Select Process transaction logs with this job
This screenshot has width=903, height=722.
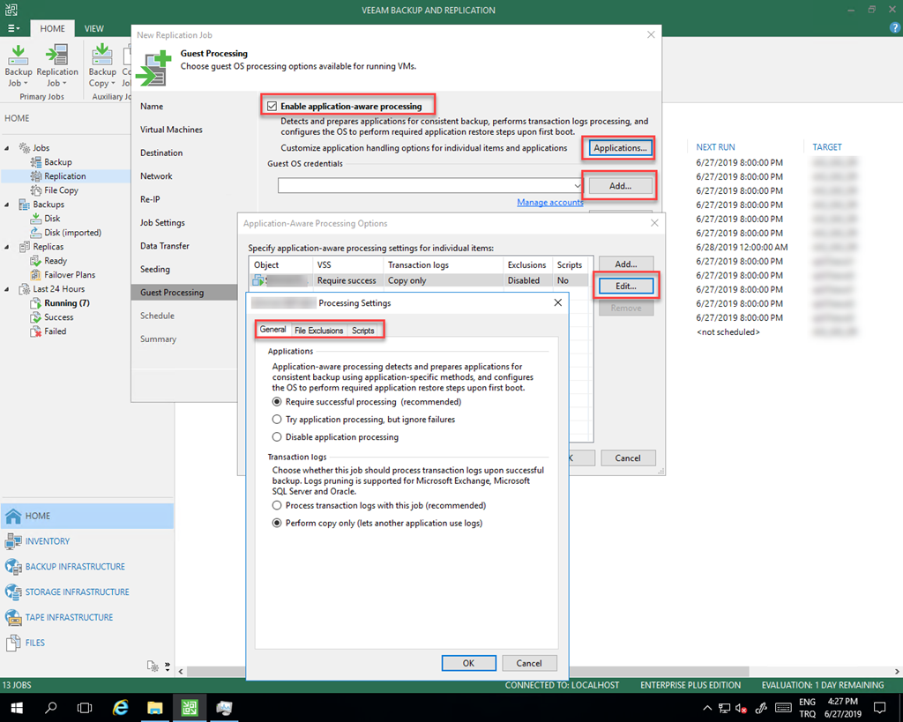[277, 505]
